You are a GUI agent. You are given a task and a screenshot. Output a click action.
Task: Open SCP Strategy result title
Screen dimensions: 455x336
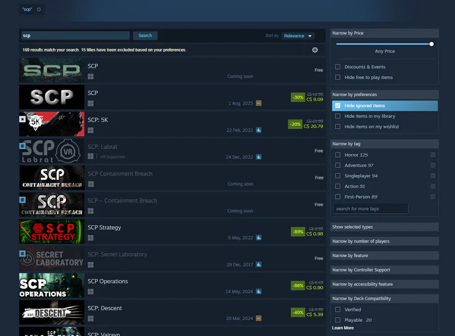tap(104, 227)
